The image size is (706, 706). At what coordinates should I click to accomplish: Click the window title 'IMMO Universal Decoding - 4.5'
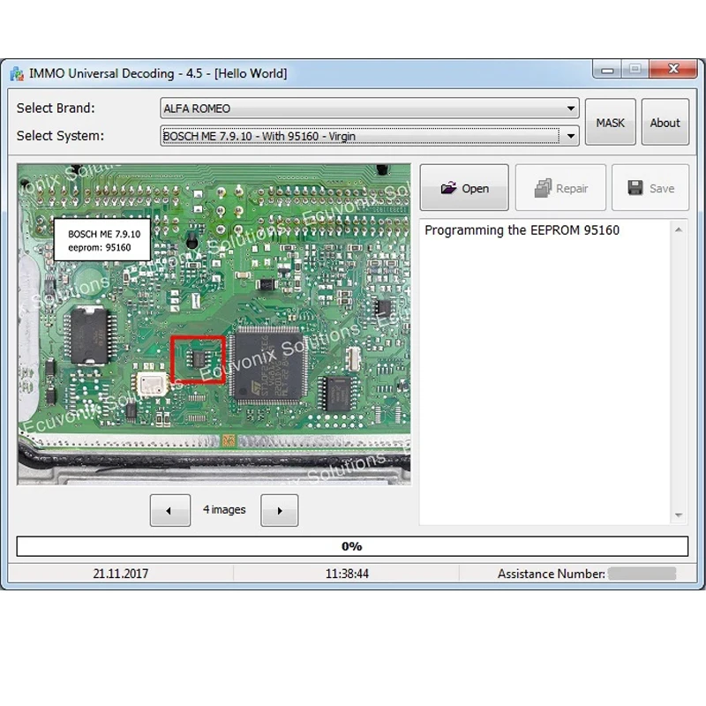click(116, 73)
